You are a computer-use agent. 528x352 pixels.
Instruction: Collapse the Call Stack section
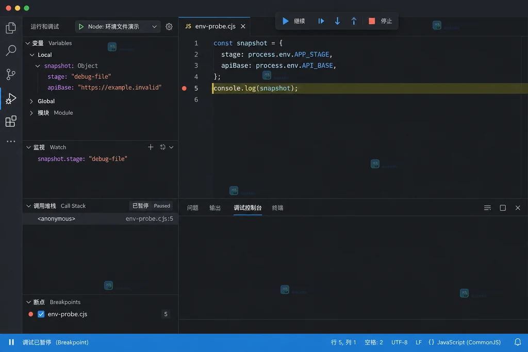[29, 206]
